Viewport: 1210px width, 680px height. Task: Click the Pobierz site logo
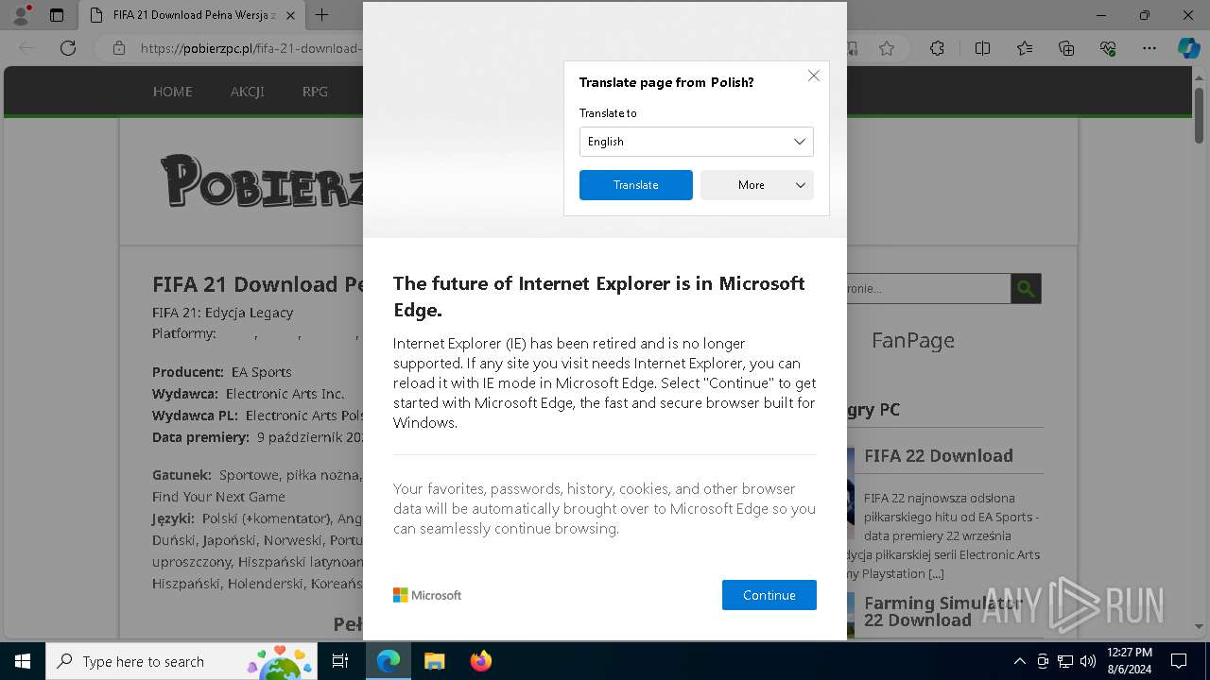[262, 181]
